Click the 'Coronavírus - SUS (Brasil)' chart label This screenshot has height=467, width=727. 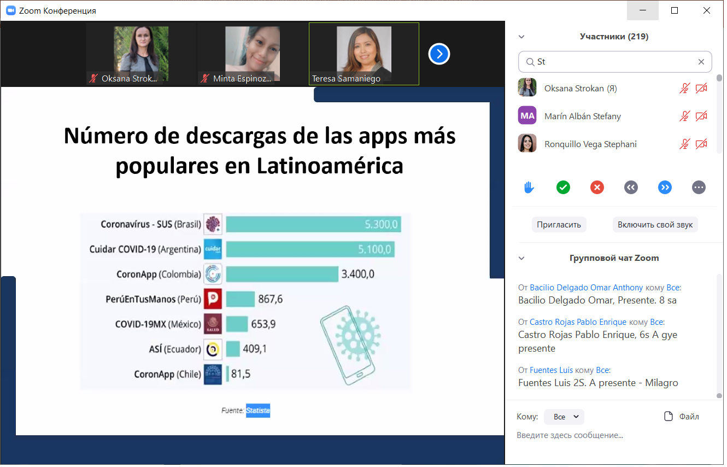pyautogui.click(x=151, y=224)
